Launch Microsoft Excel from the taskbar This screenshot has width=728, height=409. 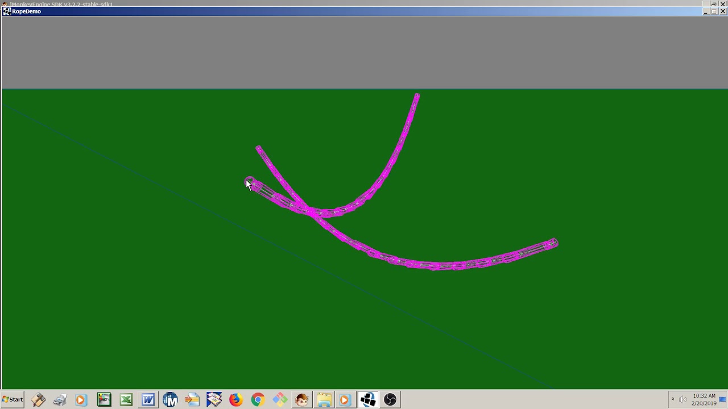pos(126,400)
